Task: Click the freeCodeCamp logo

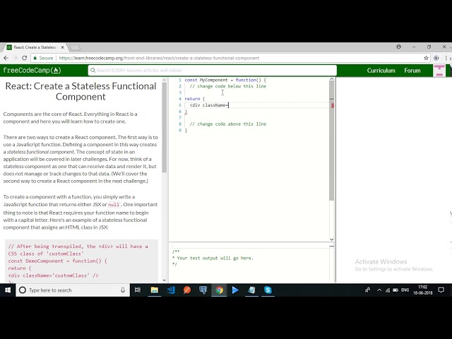Action: 32,71
